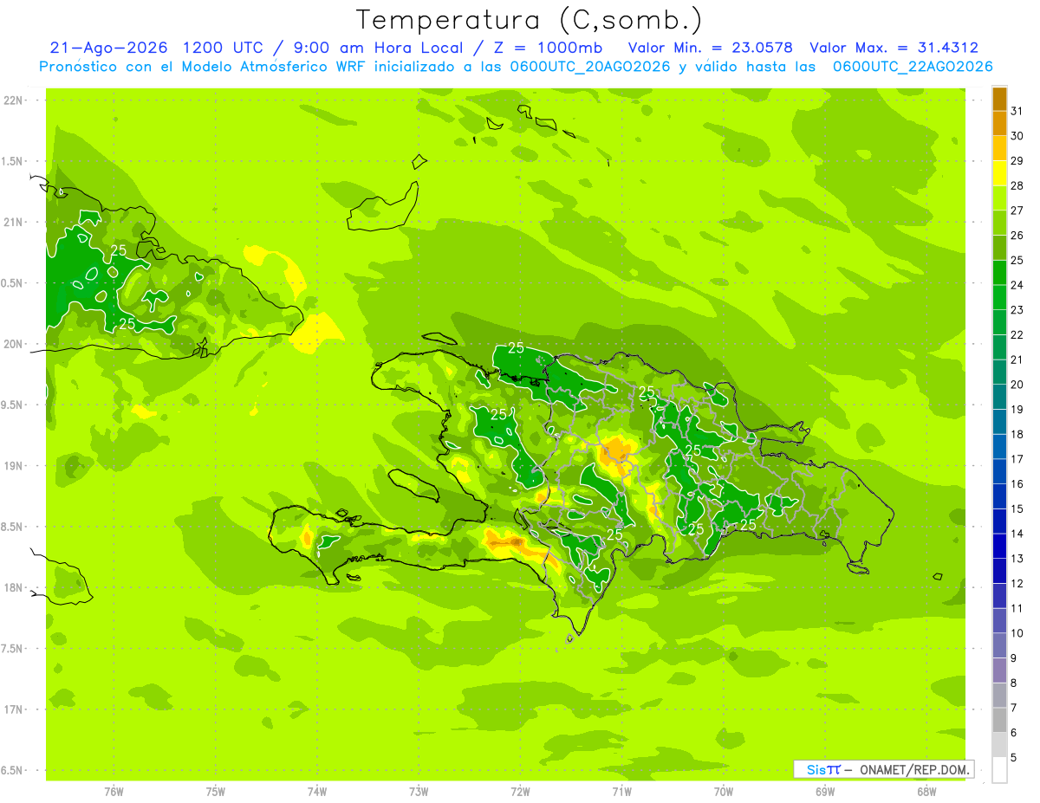Pick the blue colorbar swatch between 15 and 16
Viewport: 1040px width, 803px height.
(x=999, y=496)
